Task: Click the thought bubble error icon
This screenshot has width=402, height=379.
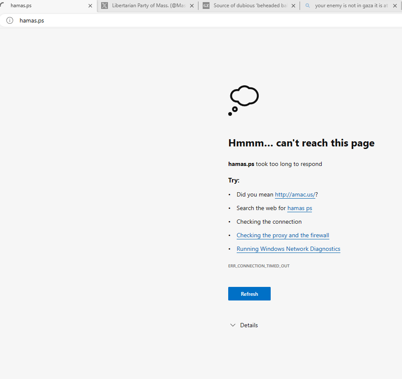Action: click(x=243, y=101)
